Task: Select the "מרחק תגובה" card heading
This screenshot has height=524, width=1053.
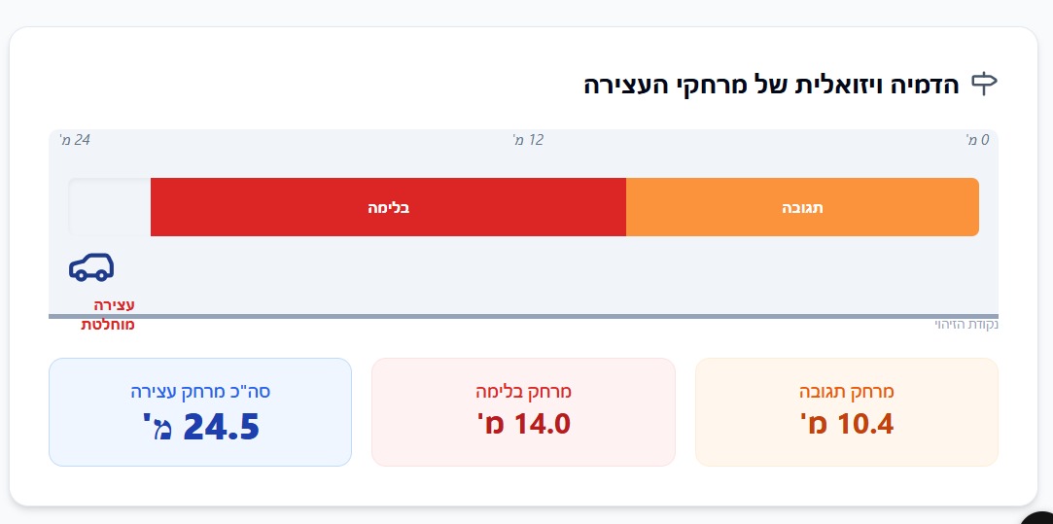Action: click(x=846, y=392)
